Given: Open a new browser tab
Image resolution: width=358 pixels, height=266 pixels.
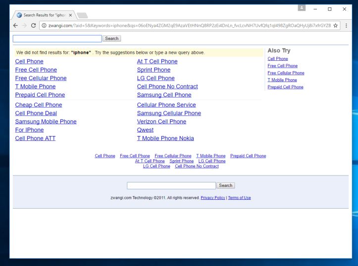Looking at the screenshot, I should pos(82,15).
